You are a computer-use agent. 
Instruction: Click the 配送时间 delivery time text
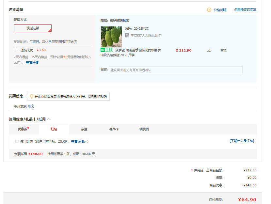tap(45, 42)
